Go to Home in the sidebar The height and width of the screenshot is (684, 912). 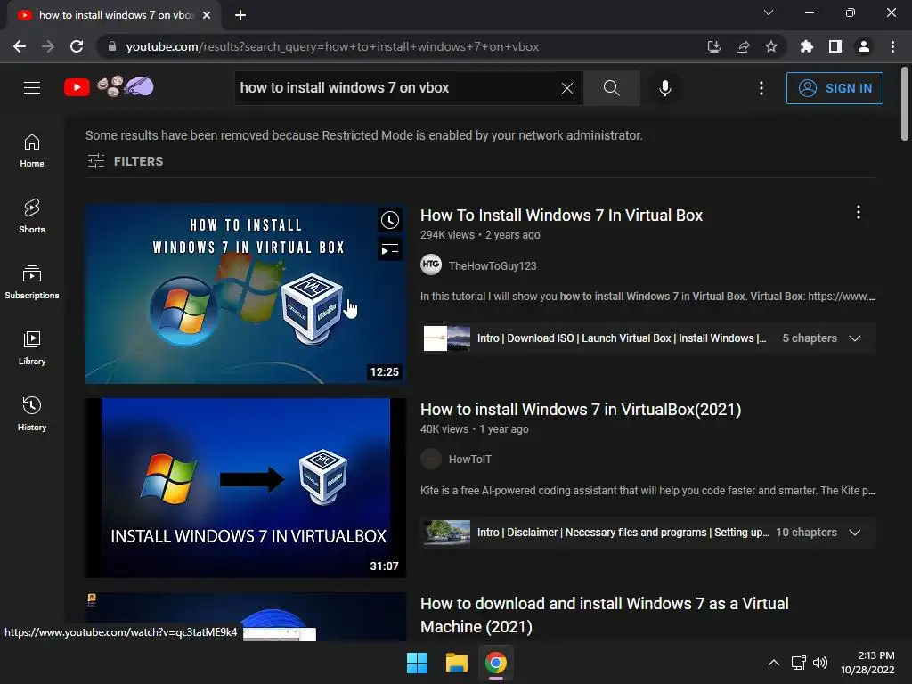point(32,151)
